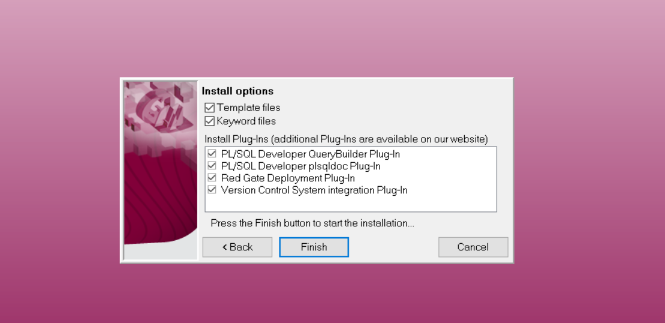Start installation with the Finish button
Viewport: 665px width, 323px height.
coord(314,247)
